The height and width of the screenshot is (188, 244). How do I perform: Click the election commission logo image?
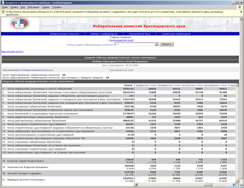click(x=20, y=24)
